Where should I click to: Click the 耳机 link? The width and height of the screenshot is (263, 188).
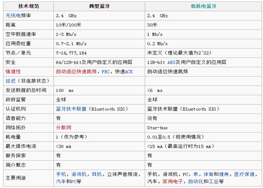point(97,174)
